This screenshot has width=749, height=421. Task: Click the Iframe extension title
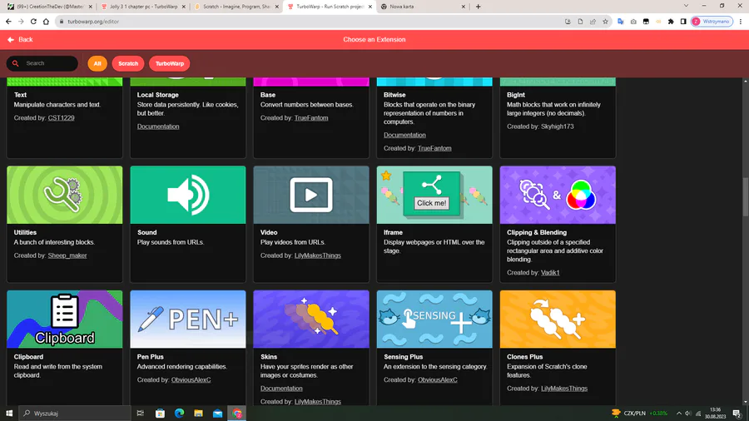click(393, 232)
